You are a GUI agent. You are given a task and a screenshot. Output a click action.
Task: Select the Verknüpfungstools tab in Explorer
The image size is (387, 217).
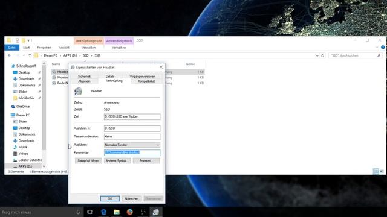coord(89,41)
